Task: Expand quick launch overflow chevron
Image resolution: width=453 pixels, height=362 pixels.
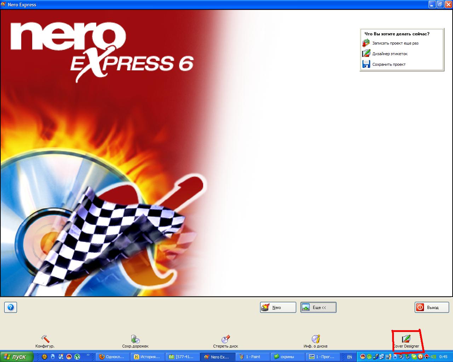Action: click(x=88, y=356)
